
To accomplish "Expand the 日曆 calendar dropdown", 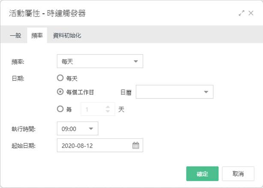I will point(206,92).
